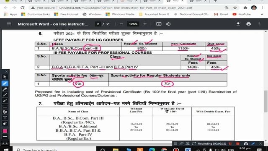Open Chrome three-dot menu

pyautogui.click(x=262, y=8)
